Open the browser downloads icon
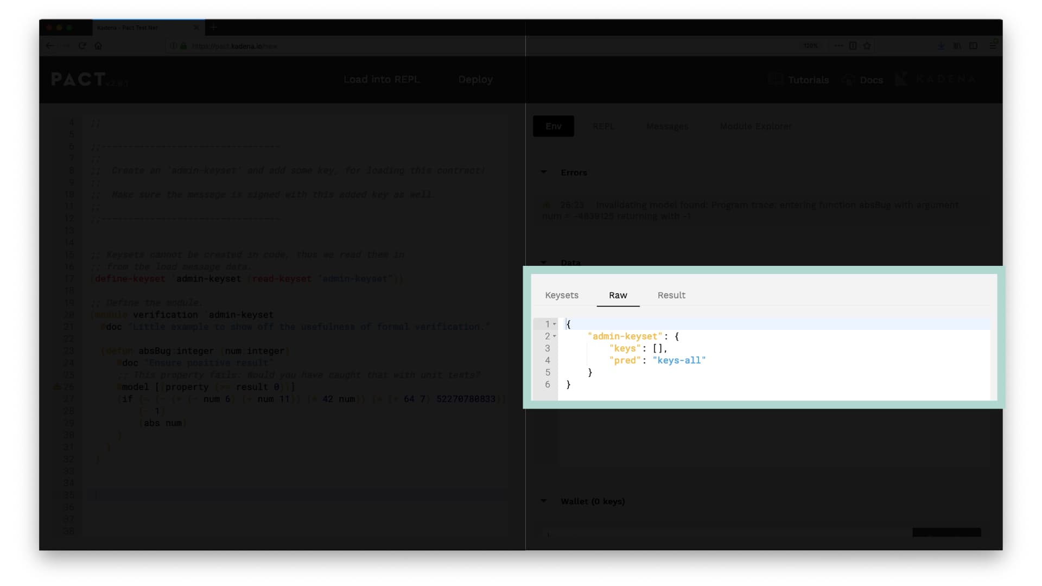The image size is (1042, 586). point(941,46)
